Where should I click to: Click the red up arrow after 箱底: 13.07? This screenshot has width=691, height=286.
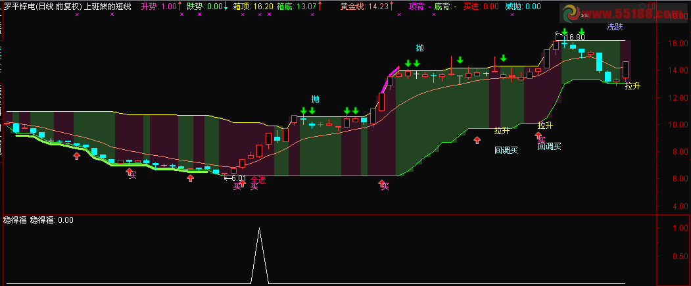coord(320,6)
